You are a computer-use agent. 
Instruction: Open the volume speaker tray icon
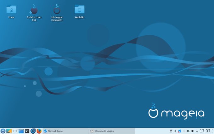click(193, 131)
